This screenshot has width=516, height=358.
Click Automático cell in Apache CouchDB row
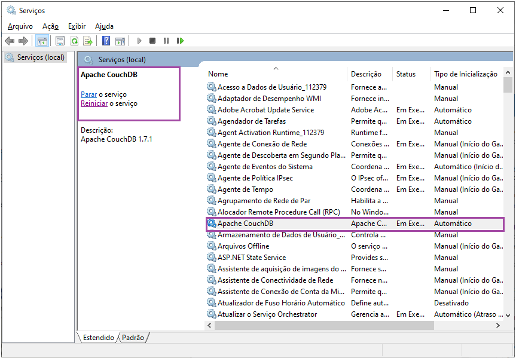(x=453, y=224)
